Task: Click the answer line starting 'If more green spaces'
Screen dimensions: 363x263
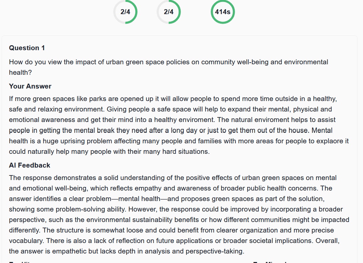Action: (x=173, y=99)
